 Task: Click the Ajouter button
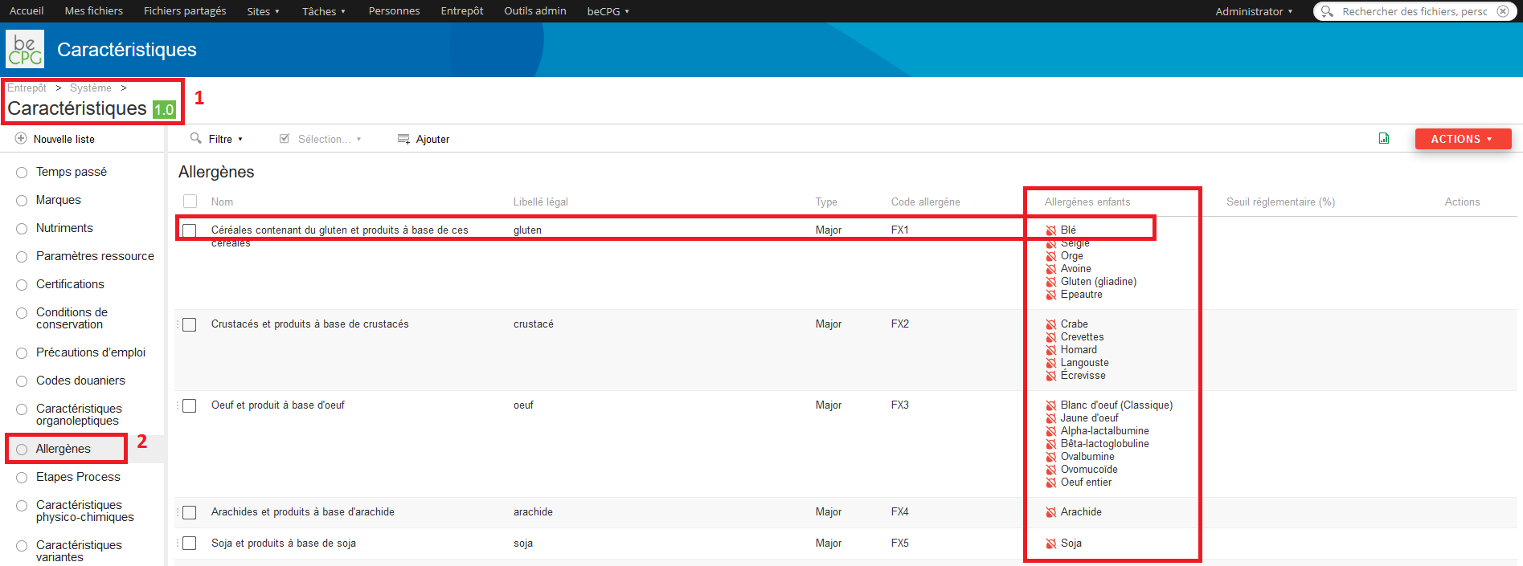[424, 139]
